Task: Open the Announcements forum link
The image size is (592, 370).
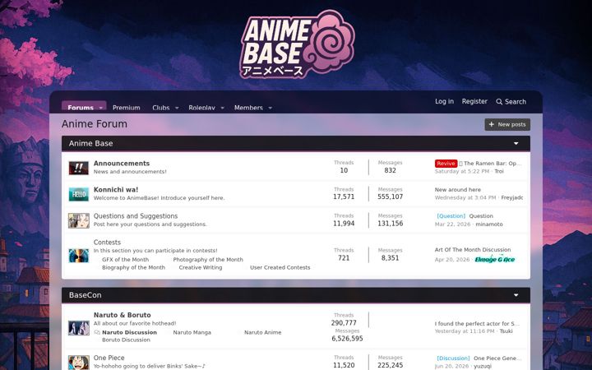Action: (x=122, y=163)
